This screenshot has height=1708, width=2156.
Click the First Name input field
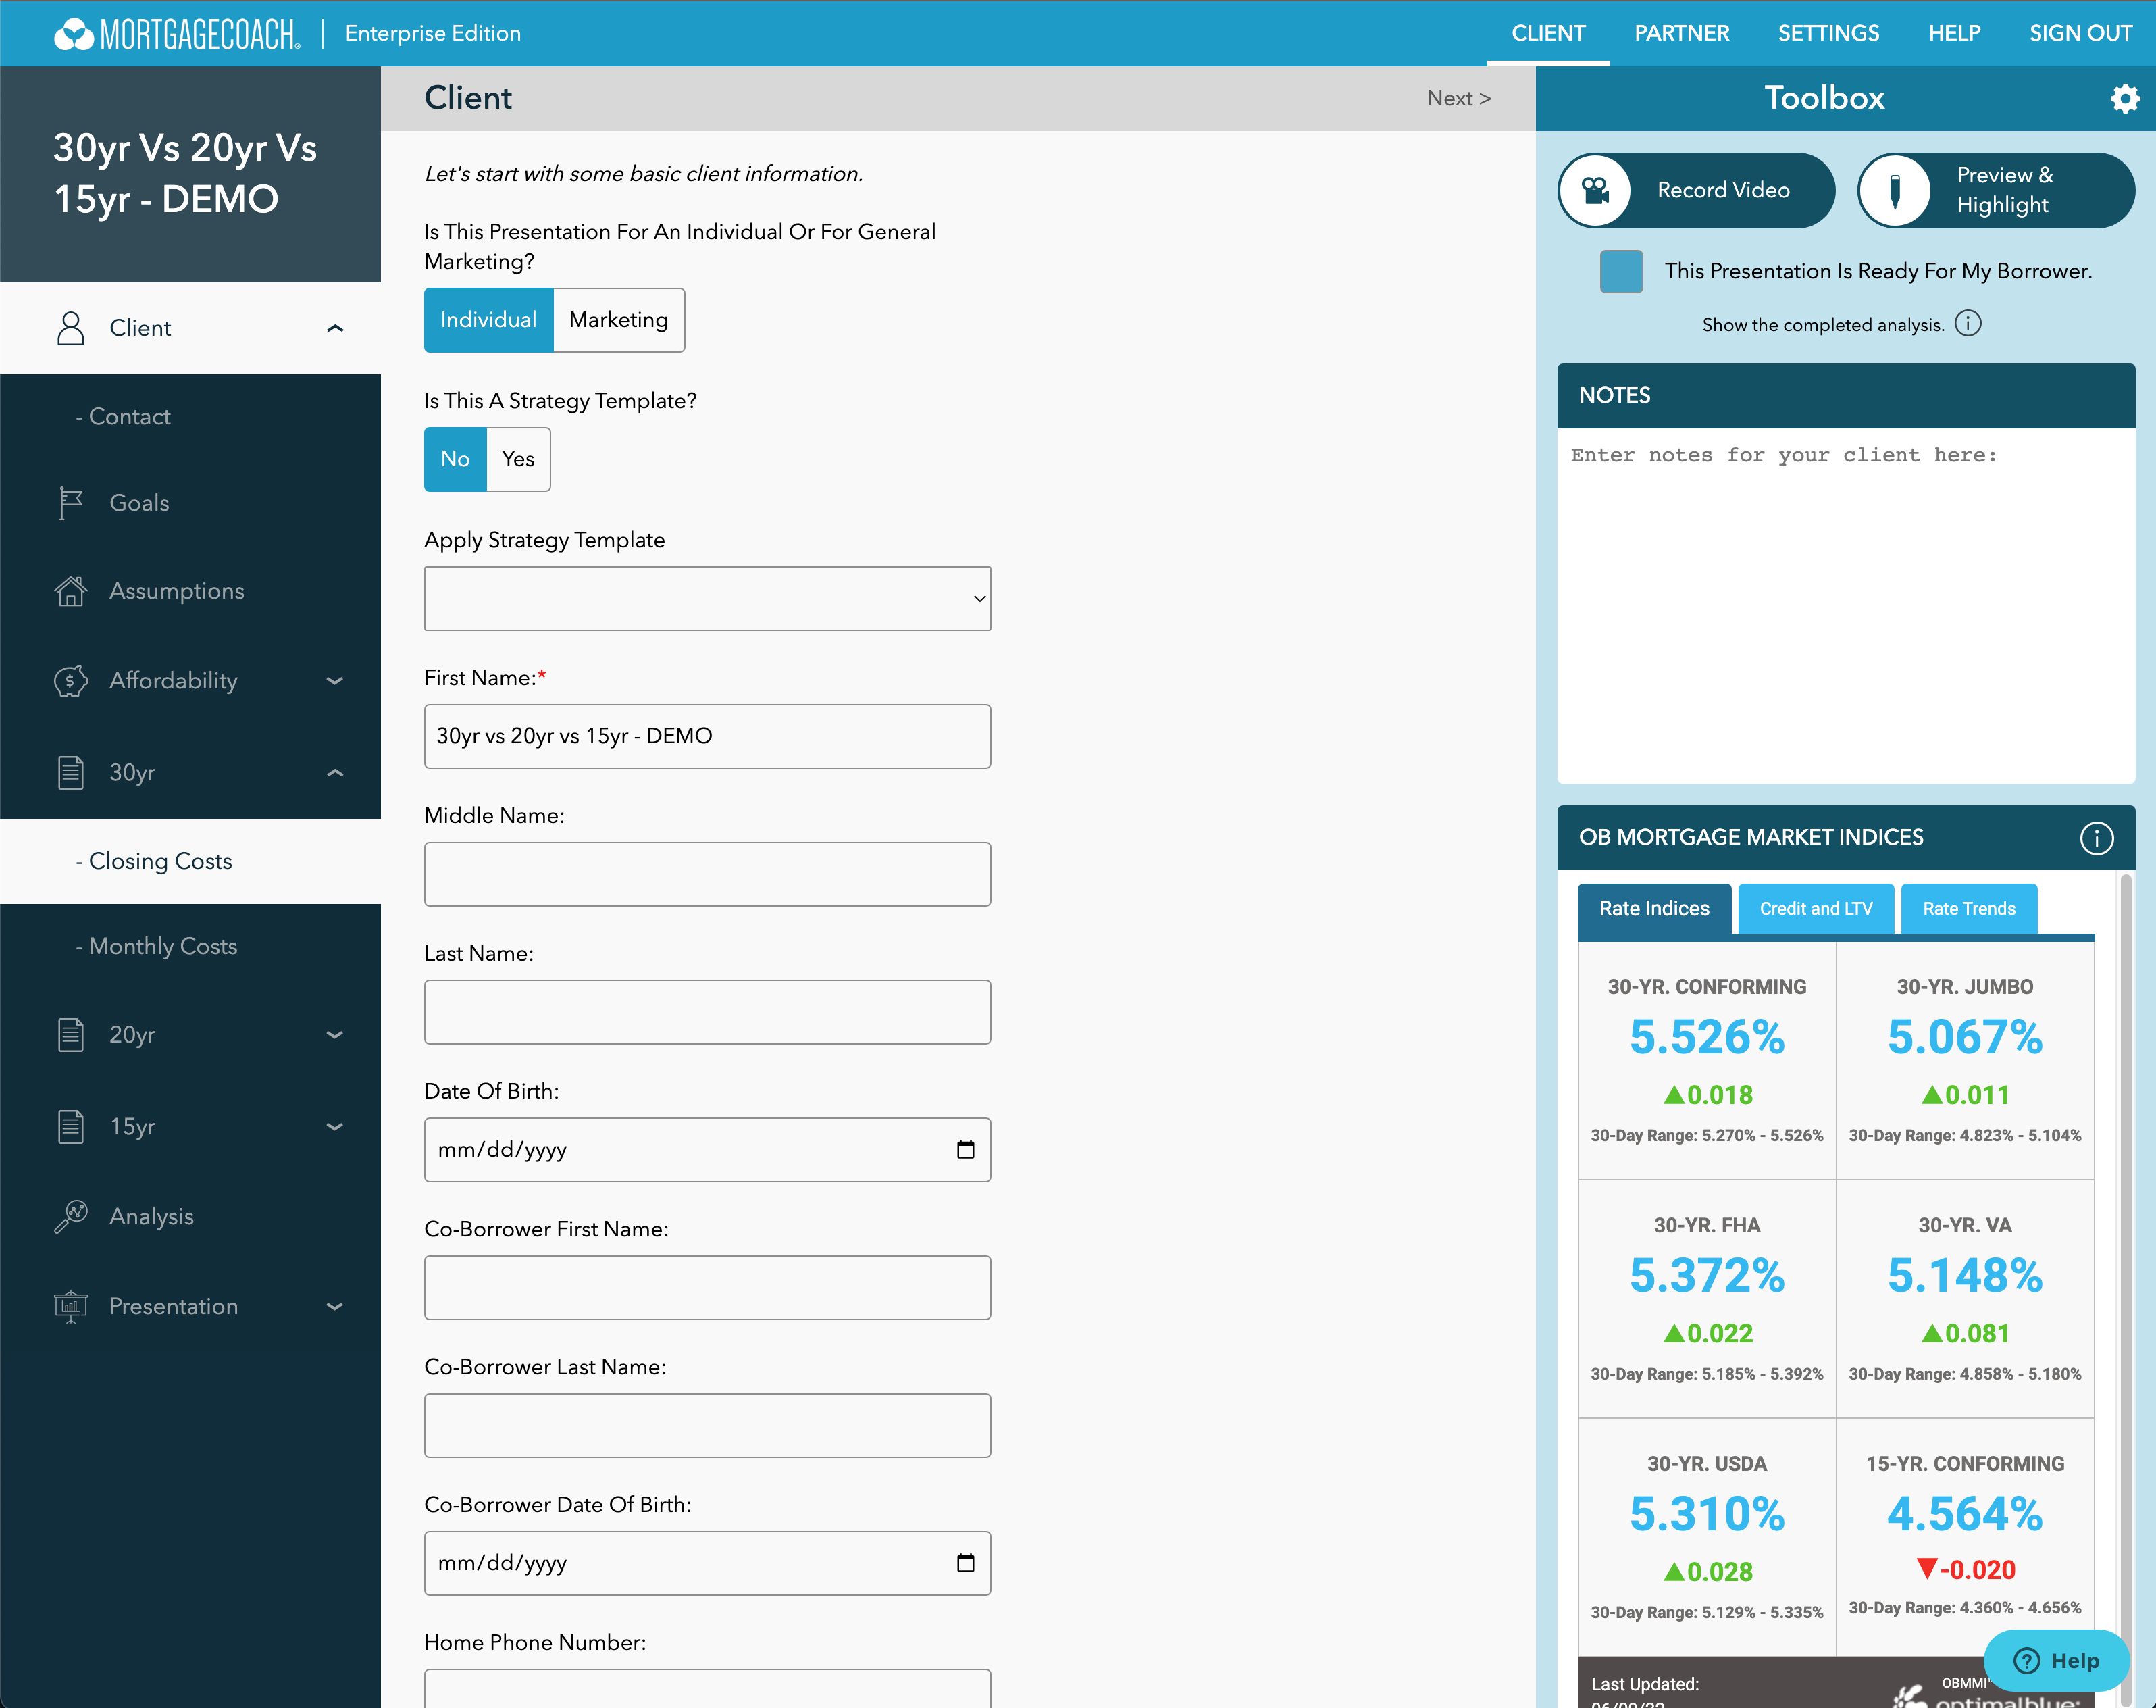[x=708, y=737]
